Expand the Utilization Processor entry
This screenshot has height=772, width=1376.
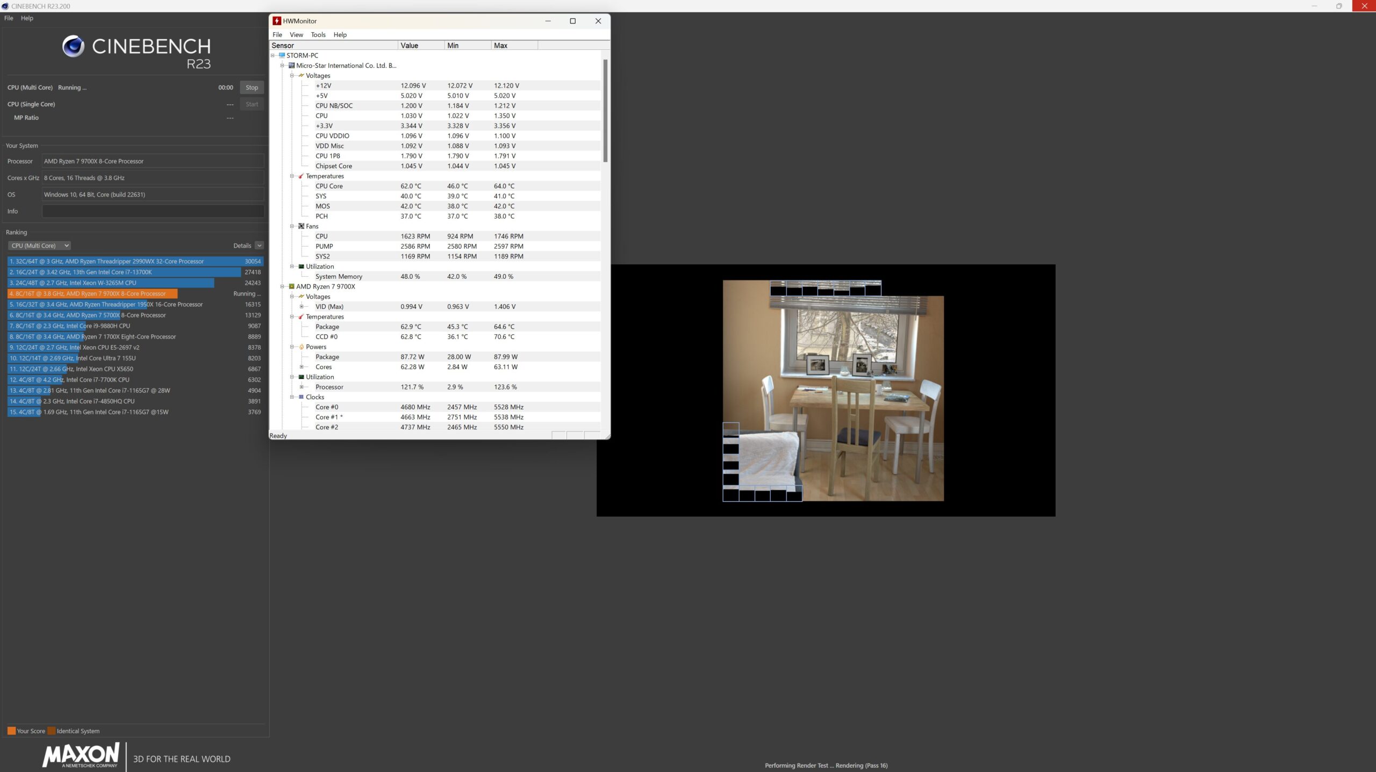point(302,387)
